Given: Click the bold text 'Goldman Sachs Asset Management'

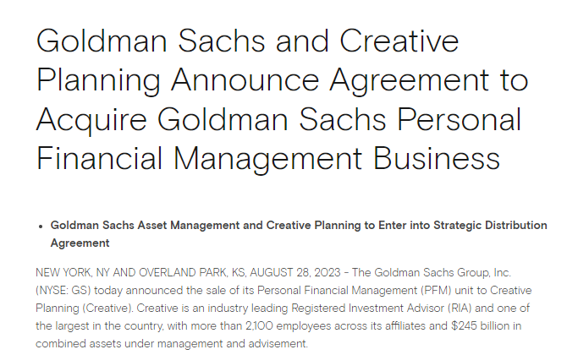Looking at the screenshot, I should (x=146, y=226).
